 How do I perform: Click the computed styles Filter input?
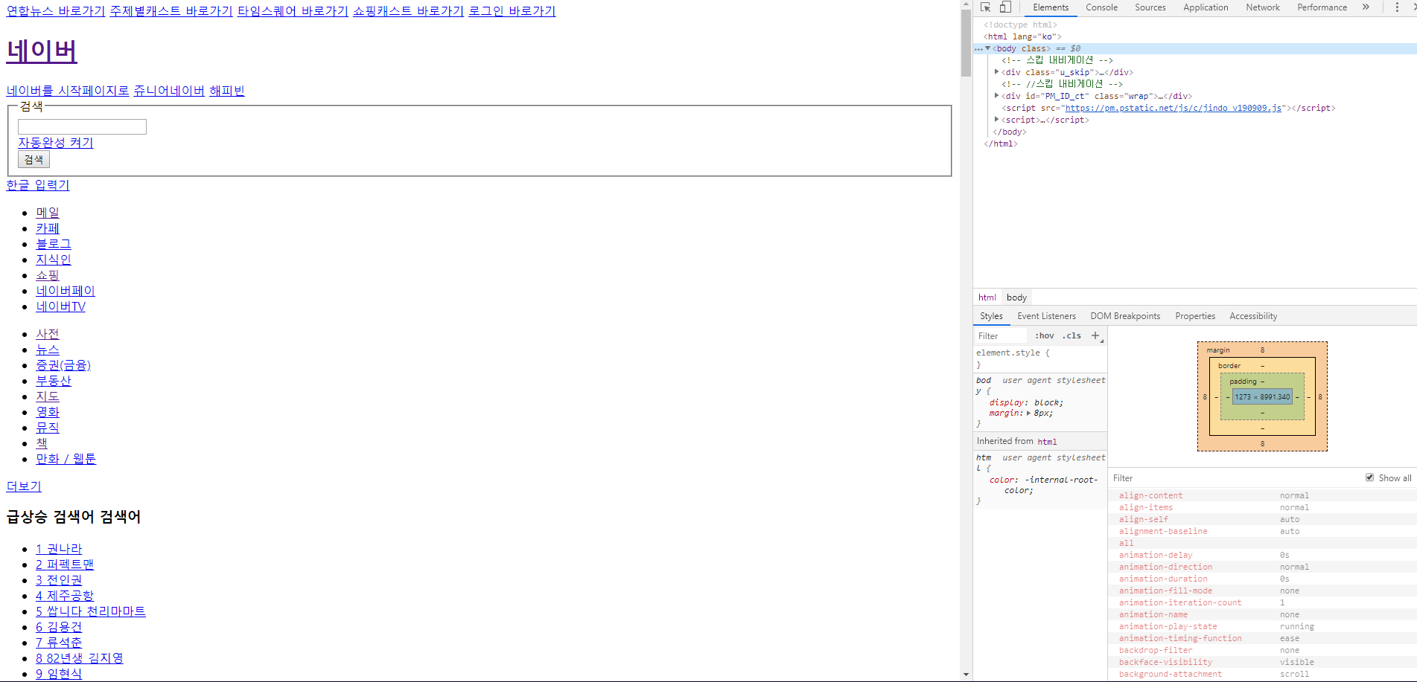[x=1236, y=478]
